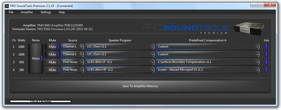Click the 1000 watts value for channel 1

(x=21, y=47)
